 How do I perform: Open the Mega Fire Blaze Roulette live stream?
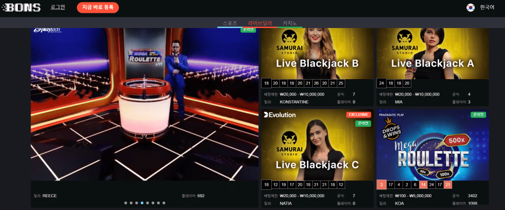pyautogui.click(x=144, y=104)
